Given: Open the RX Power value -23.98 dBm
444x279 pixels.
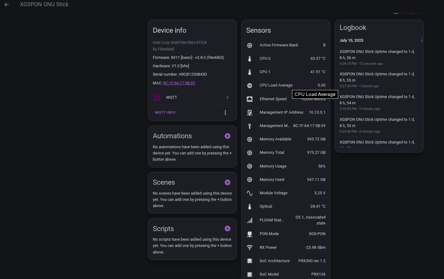Looking at the screenshot, I should 315,248.
